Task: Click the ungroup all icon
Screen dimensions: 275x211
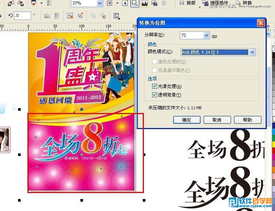Action: click(80, 16)
